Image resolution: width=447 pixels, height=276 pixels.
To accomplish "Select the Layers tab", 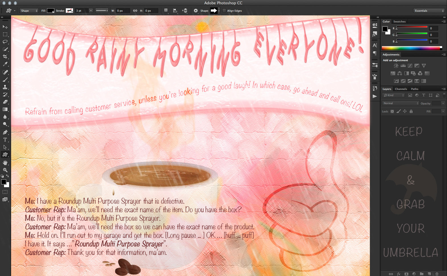I will (387, 89).
